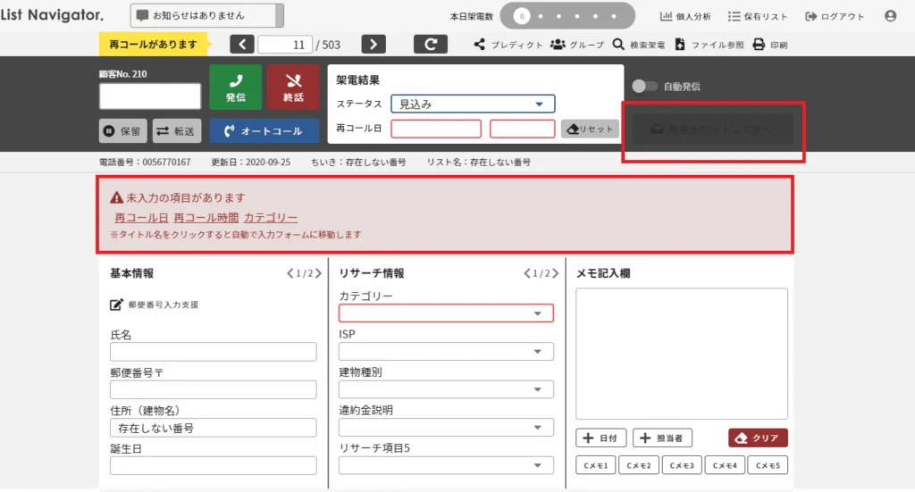Insert preset memo Cメモ4

pos(725,465)
